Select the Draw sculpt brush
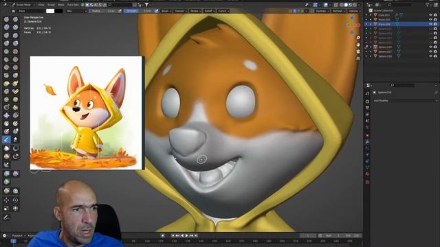Screen dimensions: 440x247 [x=6, y=19]
